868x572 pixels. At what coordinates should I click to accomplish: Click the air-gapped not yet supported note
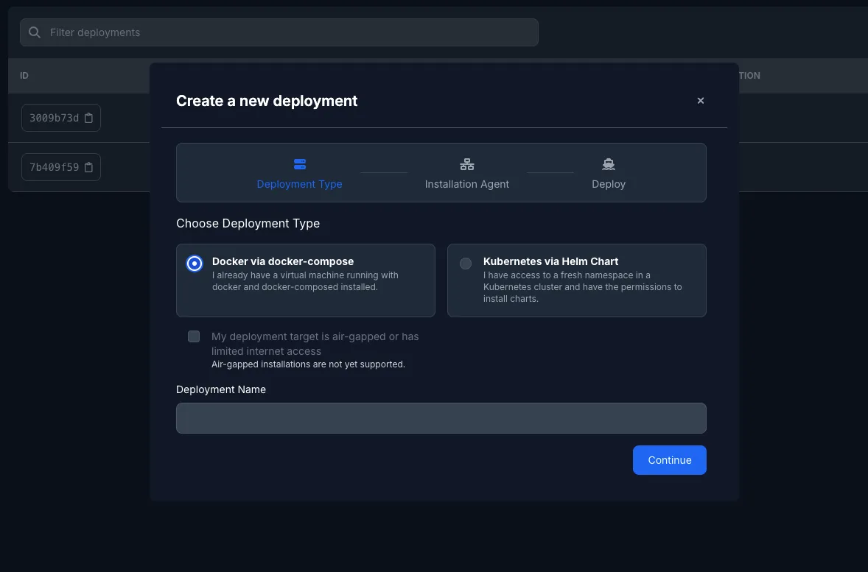click(x=308, y=364)
